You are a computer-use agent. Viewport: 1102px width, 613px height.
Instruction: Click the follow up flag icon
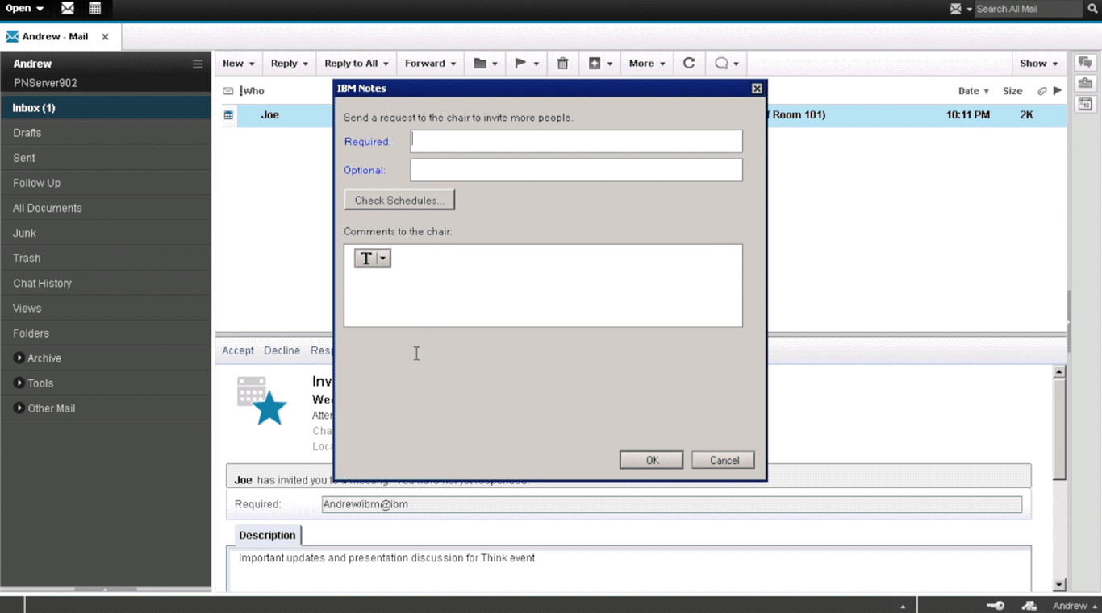pyautogui.click(x=526, y=64)
